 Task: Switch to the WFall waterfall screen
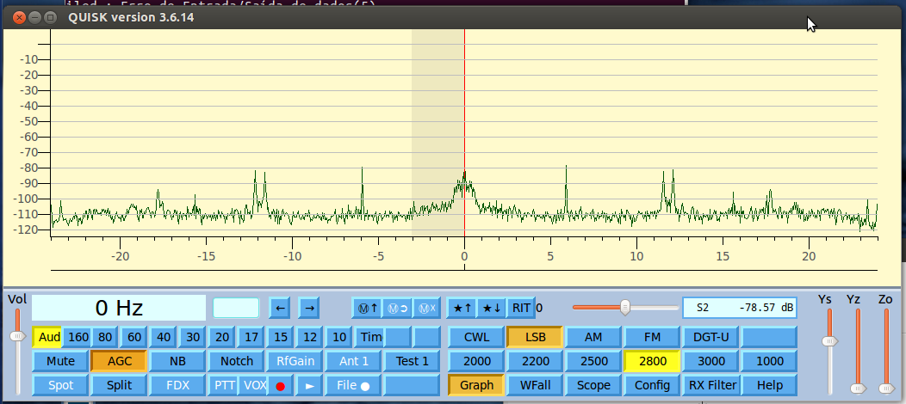(535, 385)
